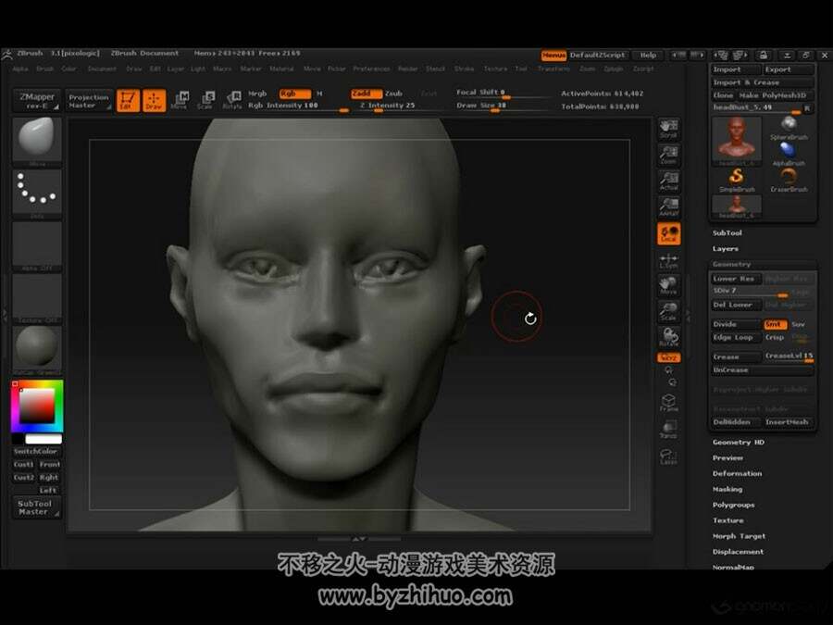Click the Lower Res button

737,279
